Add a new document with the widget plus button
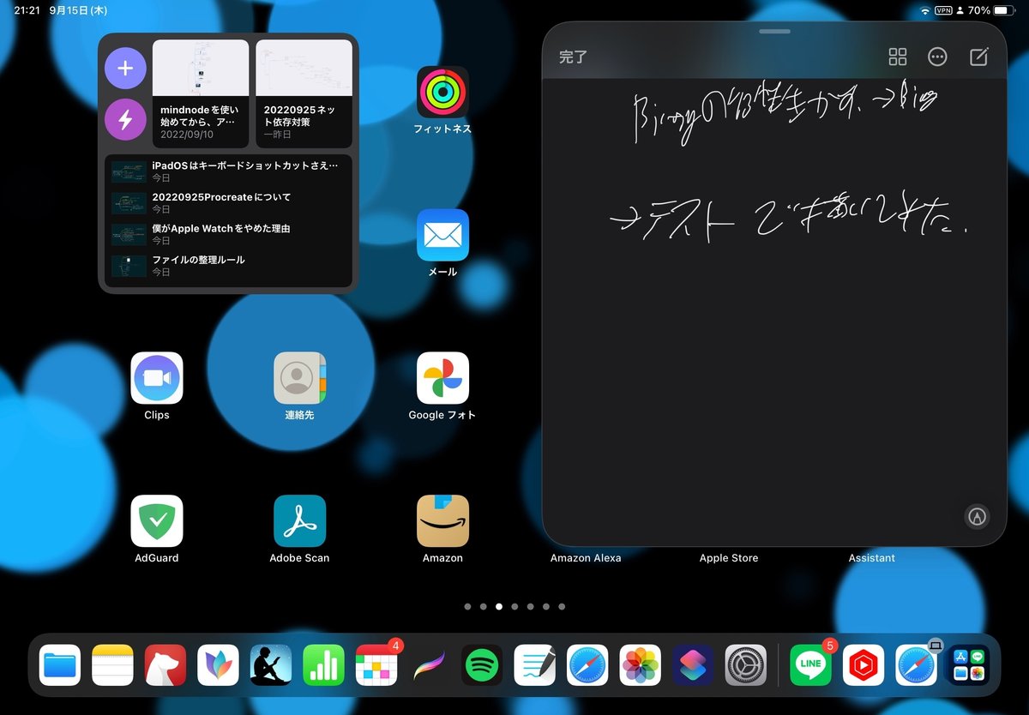 125,69
